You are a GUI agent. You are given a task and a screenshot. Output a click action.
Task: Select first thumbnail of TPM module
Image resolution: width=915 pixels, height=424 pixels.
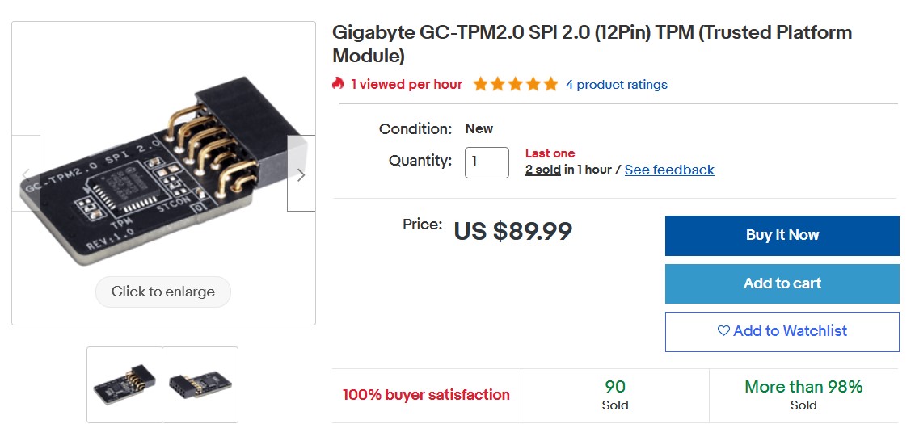click(x=124, y=384)
